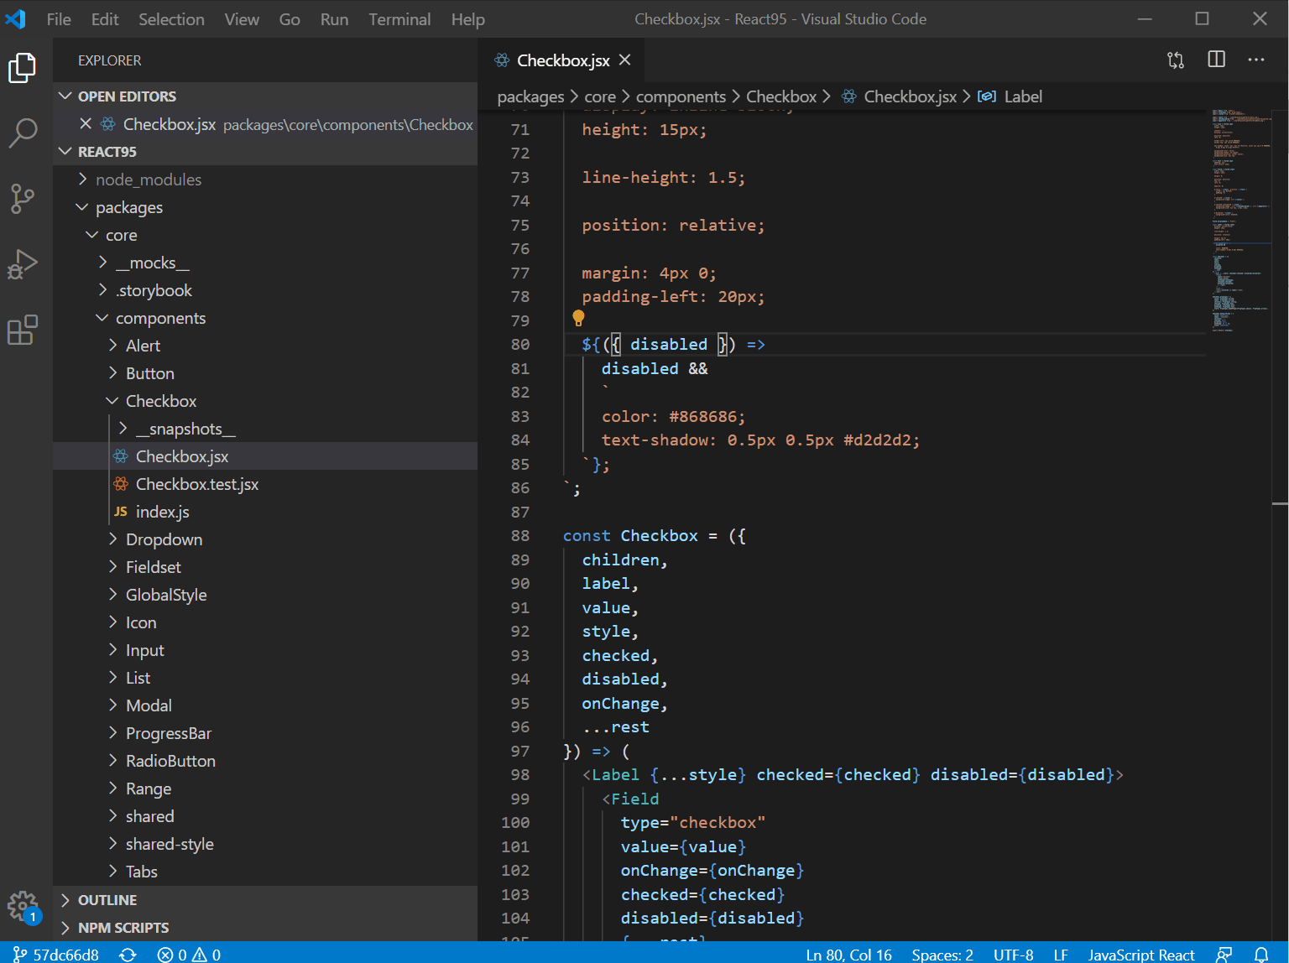Viewport: 1289px width, 963px height.
Task: Click the JavaScript React language mode
Action: pos(1141,954)
